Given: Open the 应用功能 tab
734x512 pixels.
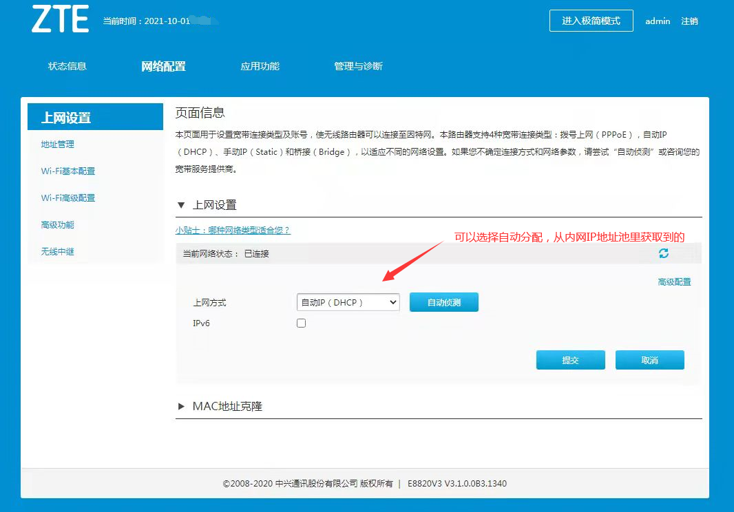Looking at the screenshot, I should coord(260,66).
